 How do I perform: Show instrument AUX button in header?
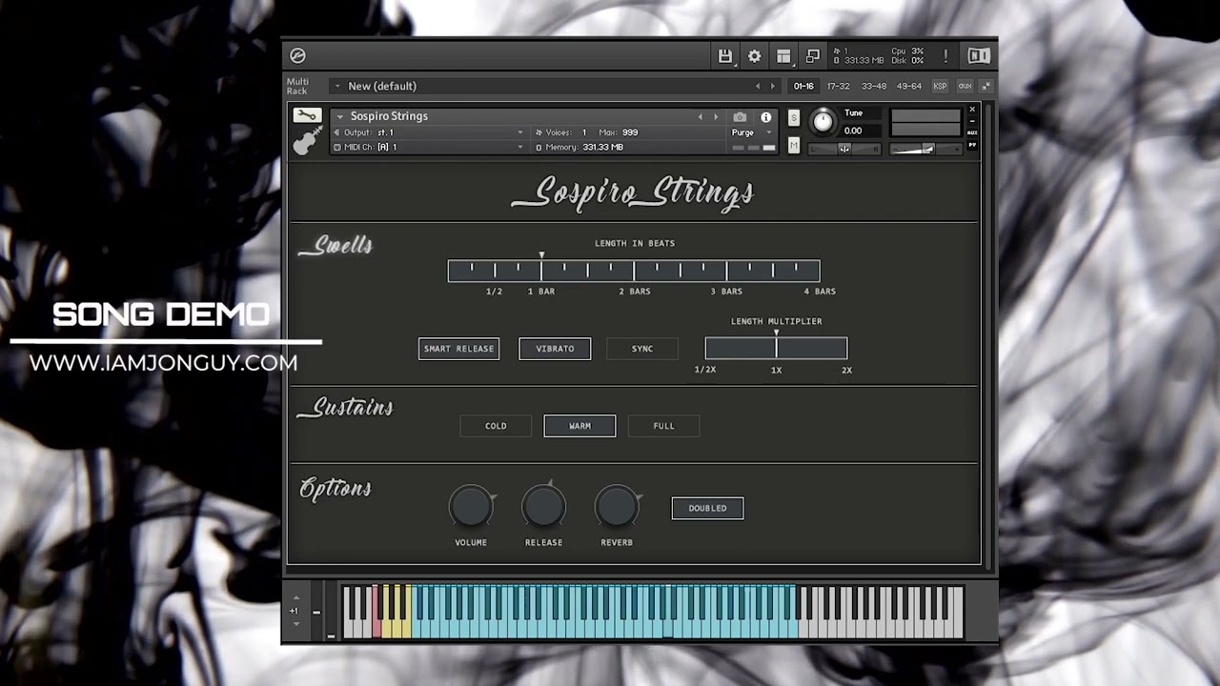(972, 133)
